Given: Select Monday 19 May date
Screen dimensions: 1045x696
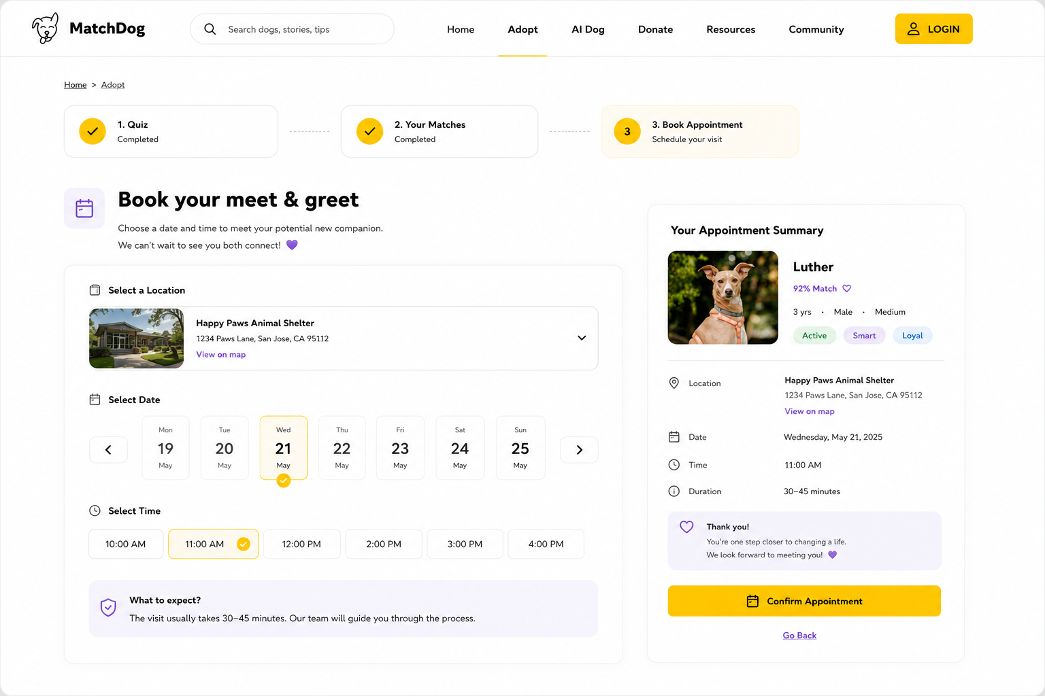Looking at the screenshot, I should coord(165,448).
